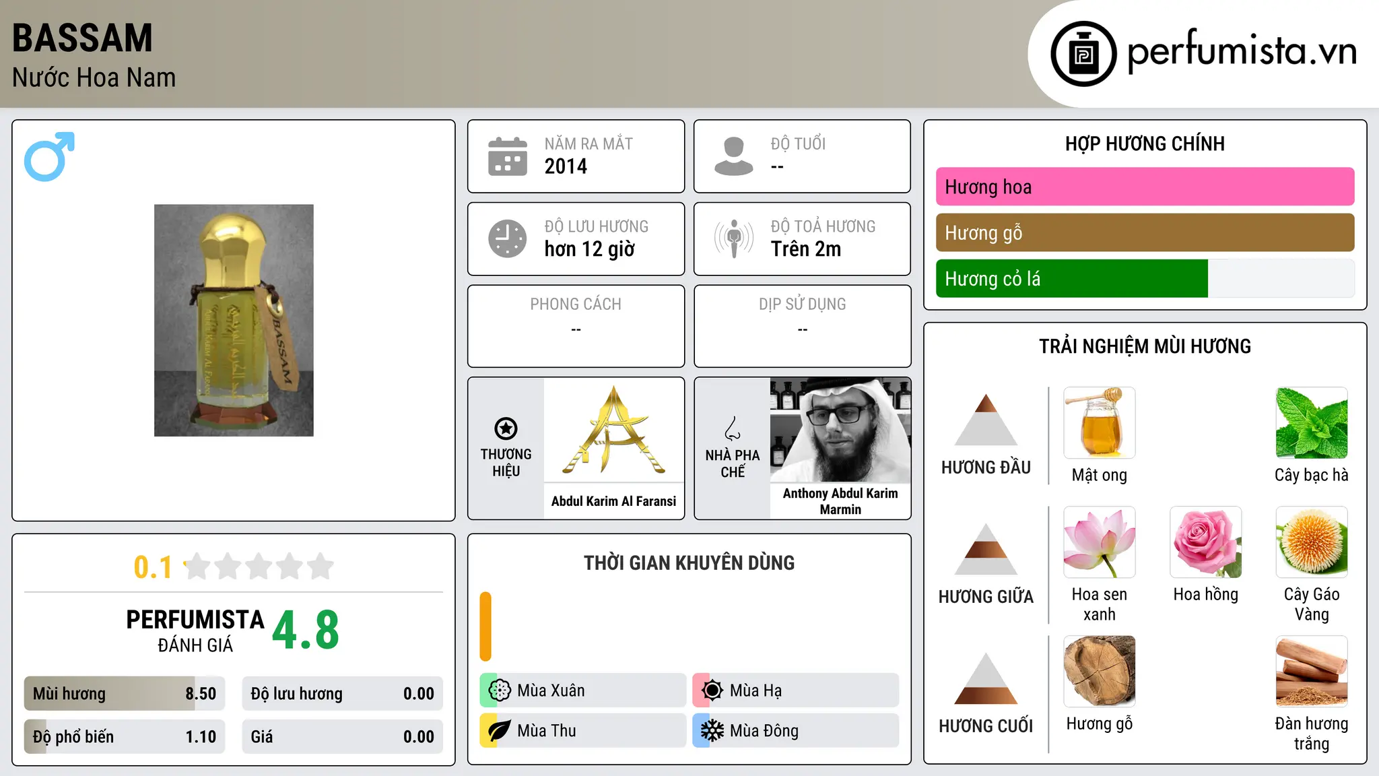Image resolution: width=1379 pixels, height=776 pixels.
Task: Click the longevity value hơn 12 giờ
Action: pyautogui.click(x=590, y=249)
